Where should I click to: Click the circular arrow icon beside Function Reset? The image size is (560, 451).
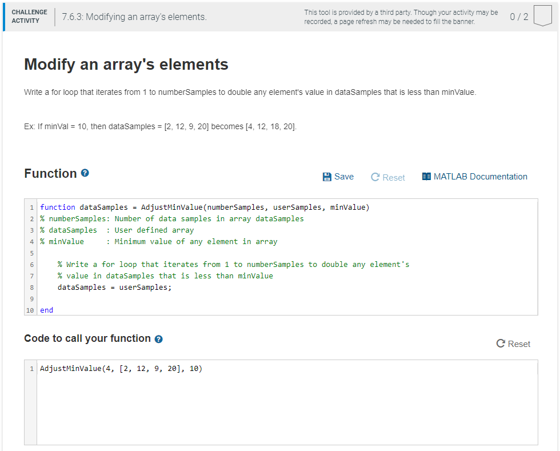click(375, 177)
